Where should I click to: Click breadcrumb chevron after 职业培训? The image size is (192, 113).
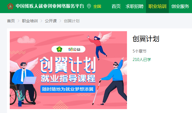pyautogui.click(x=41, y=21)
